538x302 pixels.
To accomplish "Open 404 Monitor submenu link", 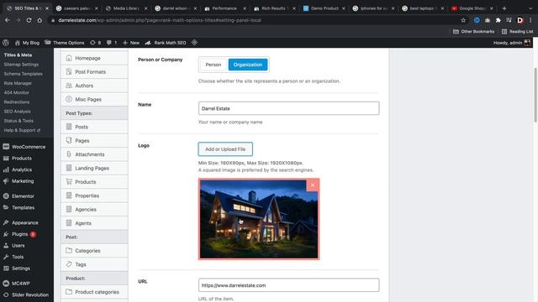I will [x=17, y=92].
